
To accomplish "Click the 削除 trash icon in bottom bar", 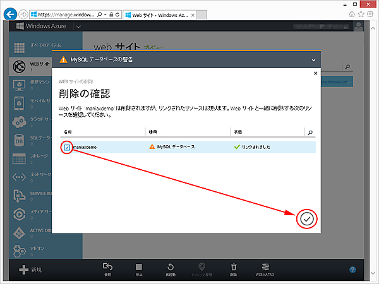I will click(234, 267).
